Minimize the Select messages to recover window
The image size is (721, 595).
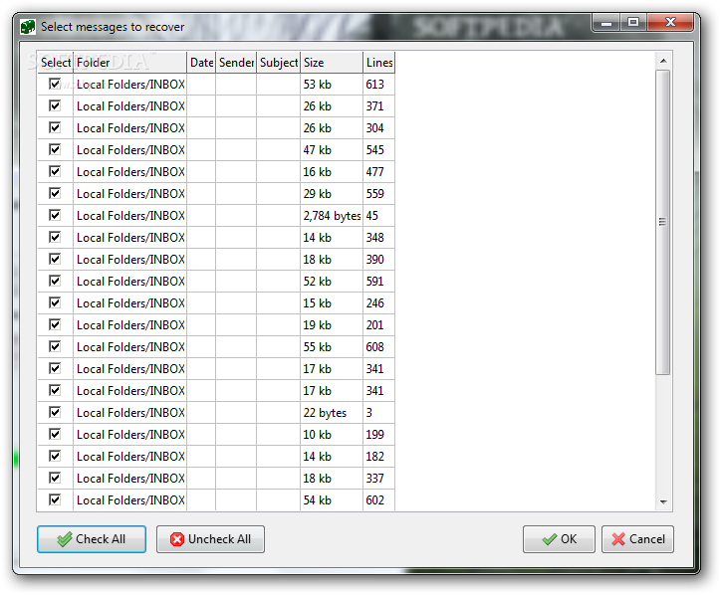click(x=606, y=22)
